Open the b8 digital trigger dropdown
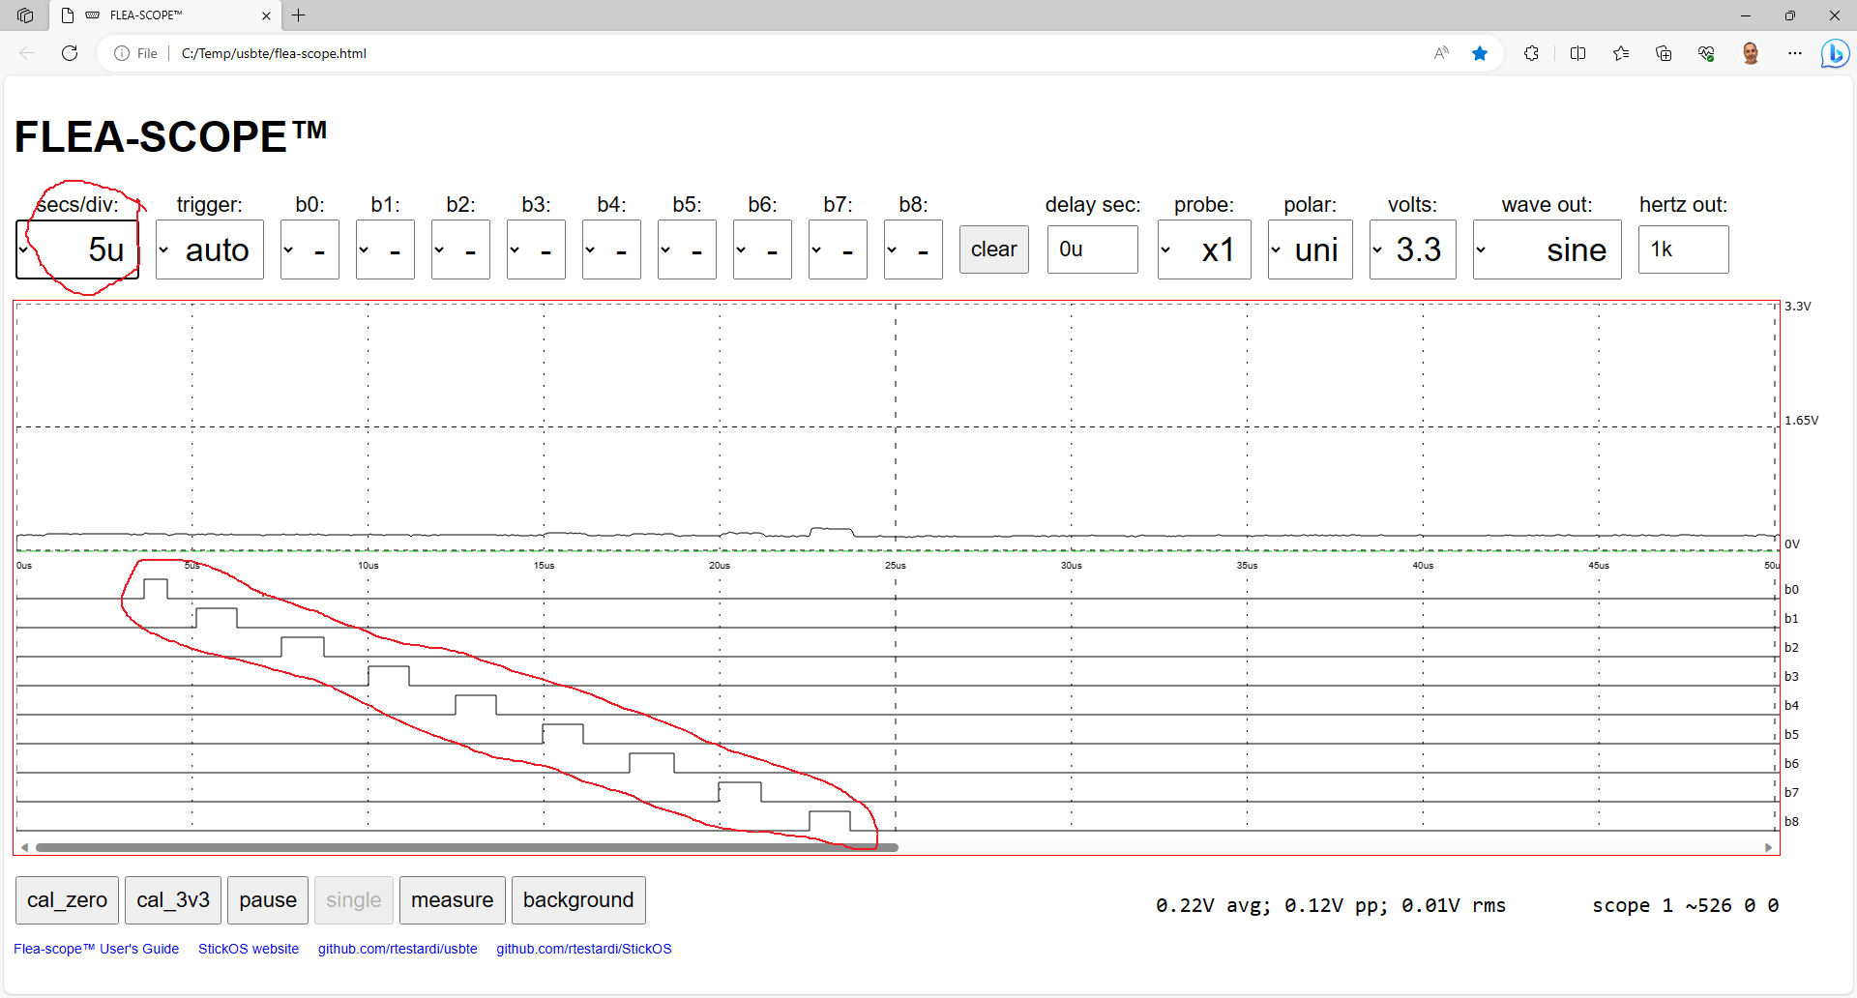 [x=913, y=249]
